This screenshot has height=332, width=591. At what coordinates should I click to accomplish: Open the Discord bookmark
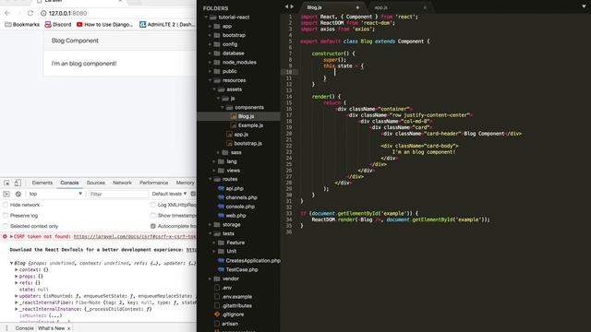click(58, 25)
